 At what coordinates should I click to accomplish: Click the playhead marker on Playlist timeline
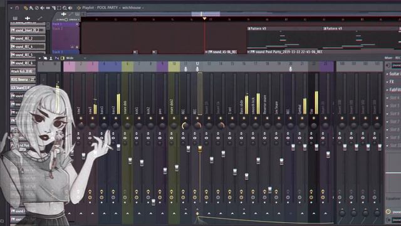204,19
